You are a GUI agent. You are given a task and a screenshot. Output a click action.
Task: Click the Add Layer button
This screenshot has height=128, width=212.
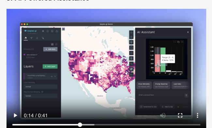coord(50,66)
